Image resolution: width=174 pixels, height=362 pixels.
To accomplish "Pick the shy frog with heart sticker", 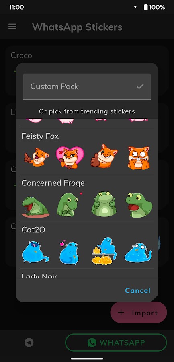I will 69,204.
